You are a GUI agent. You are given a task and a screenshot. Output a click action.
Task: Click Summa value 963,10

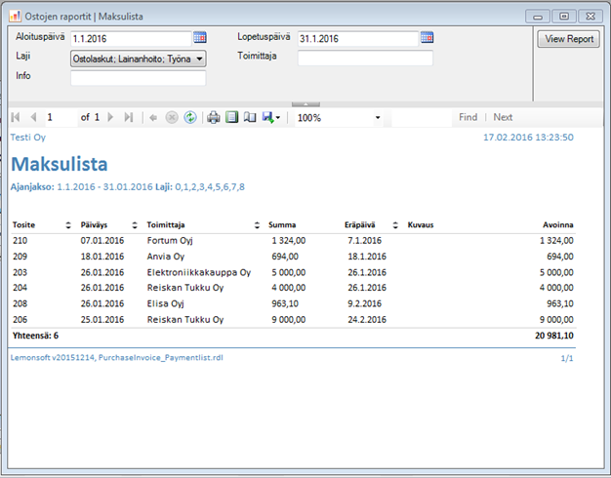pos(285,303)
